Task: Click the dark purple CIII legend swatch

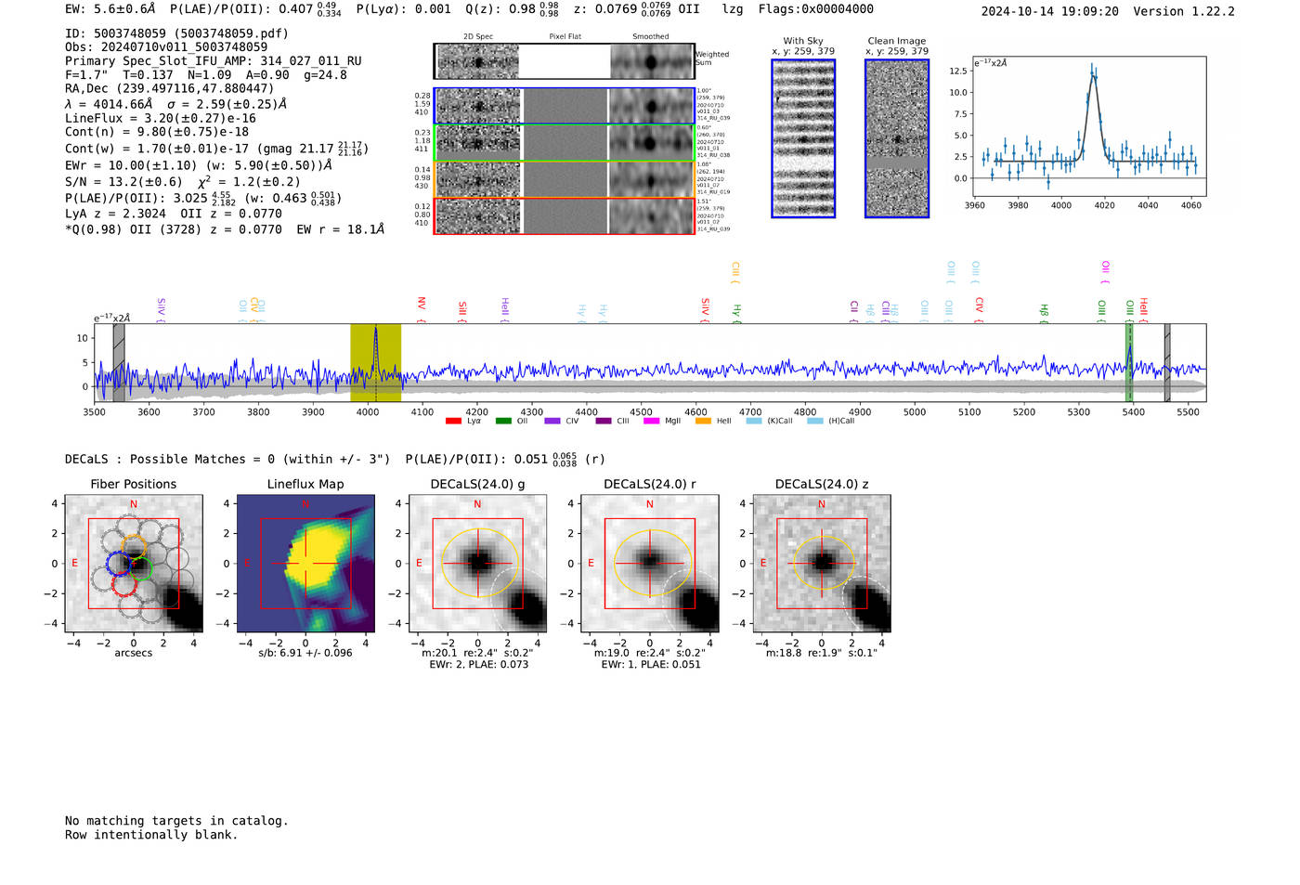Action: [604, 421]
